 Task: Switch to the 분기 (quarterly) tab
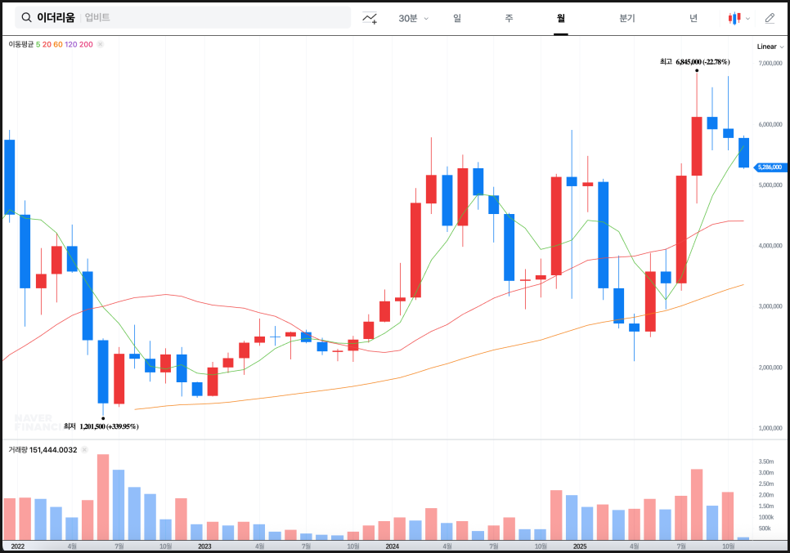[x=627, y=18]
